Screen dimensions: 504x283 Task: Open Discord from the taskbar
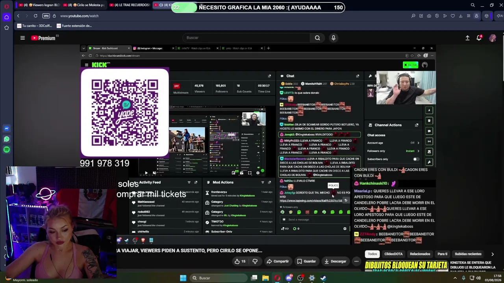click(289, 278)
